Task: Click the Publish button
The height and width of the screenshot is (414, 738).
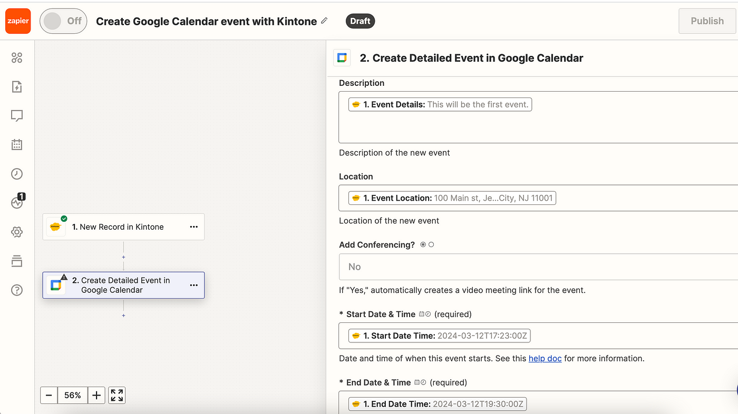Action: [707, 21]
